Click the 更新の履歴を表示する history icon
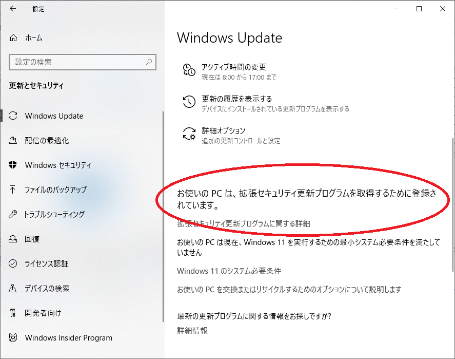The image size is (455, 359). click(189, 102)
